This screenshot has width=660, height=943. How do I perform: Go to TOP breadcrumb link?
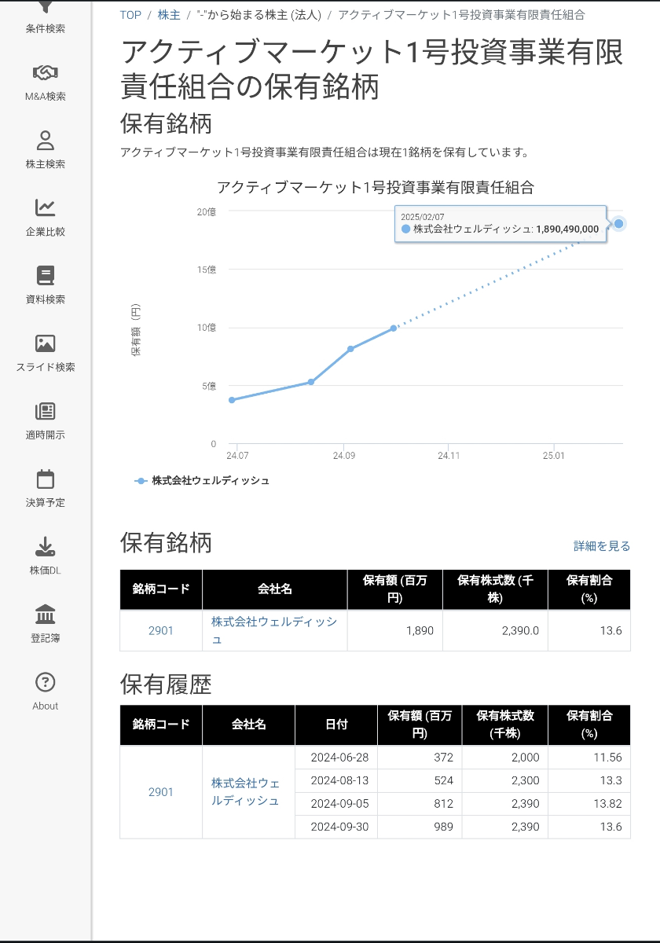pos(130,15)
